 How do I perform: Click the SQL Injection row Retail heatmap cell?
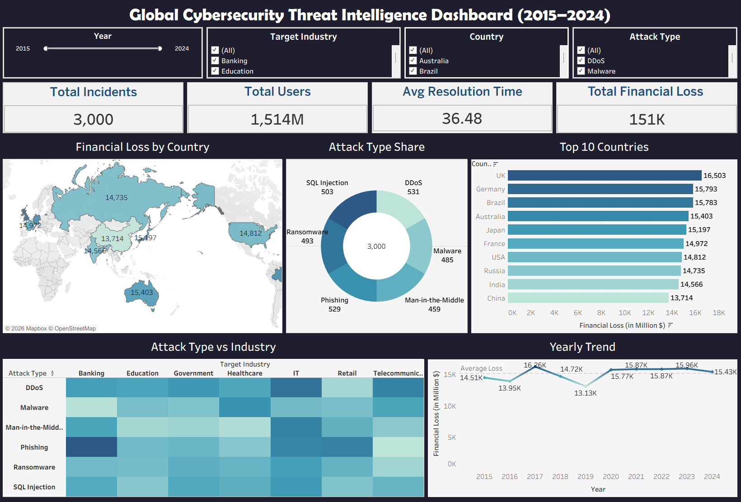(347, 487)
